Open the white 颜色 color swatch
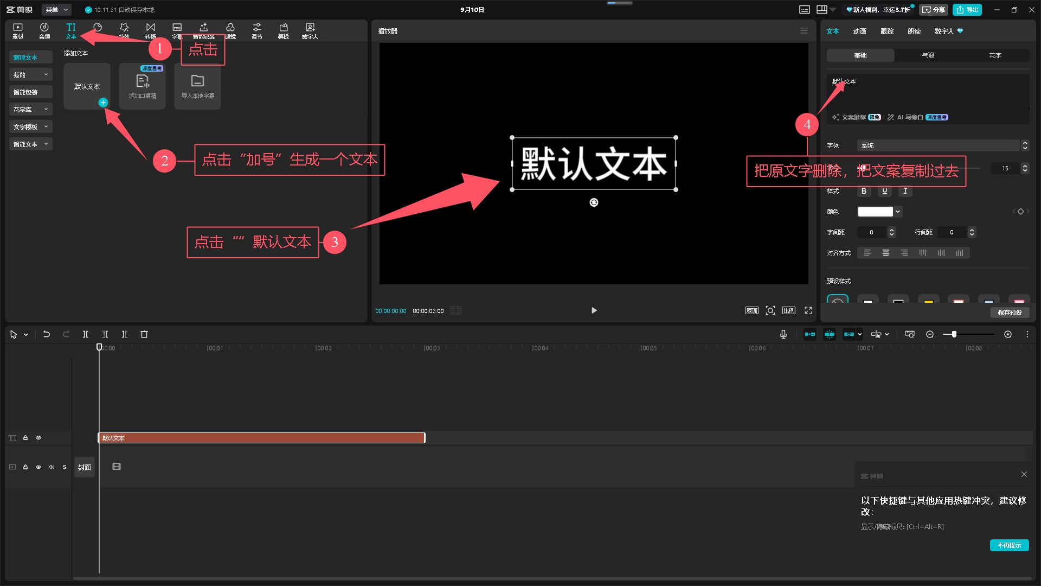Viewport: 1041px width, 586px height. pyautogui.click(x=875, y=212)
